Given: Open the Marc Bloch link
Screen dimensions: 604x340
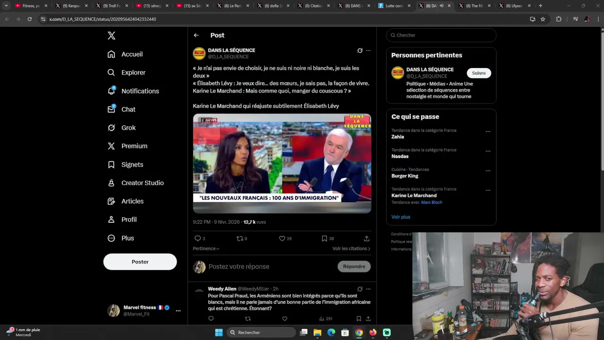Looking at the screenshot, I should (432, 203).
